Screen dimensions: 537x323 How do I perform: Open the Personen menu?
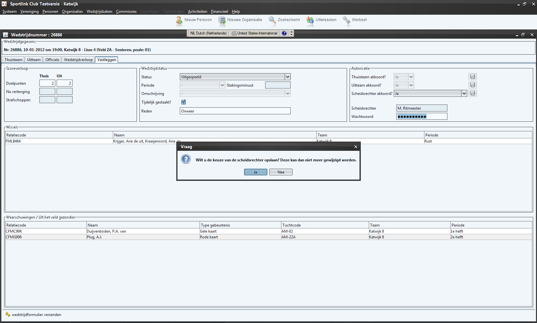[x=50, y=12]
